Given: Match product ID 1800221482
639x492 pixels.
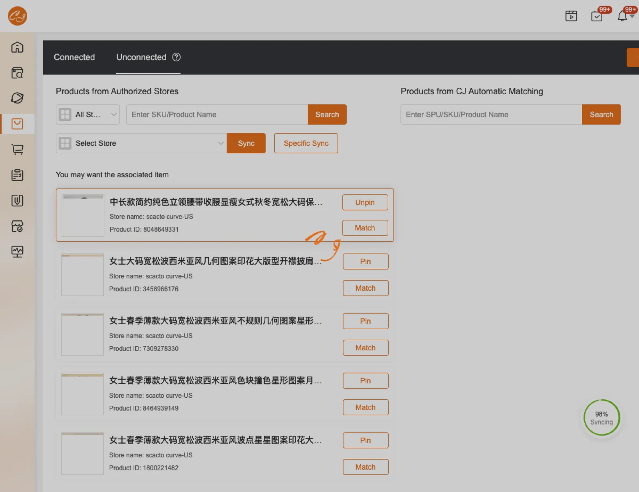Looking at the screenshot, I should (x=365, y=467).
